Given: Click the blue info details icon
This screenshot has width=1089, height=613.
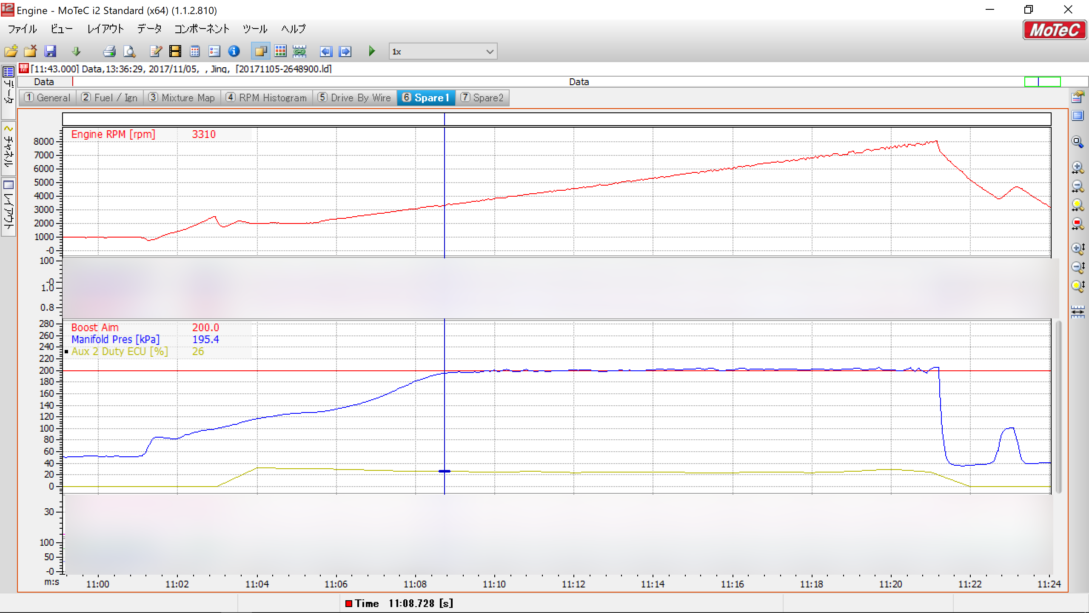Looking at the screenshot, I should point(234,52).
